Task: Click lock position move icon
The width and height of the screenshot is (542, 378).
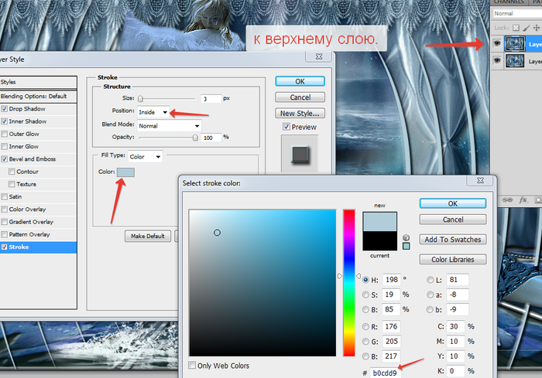Action: point(537,28)
